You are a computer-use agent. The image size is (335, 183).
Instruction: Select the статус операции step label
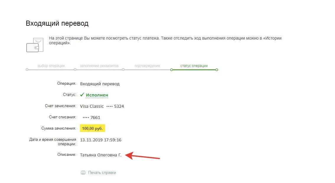[194, 66]
